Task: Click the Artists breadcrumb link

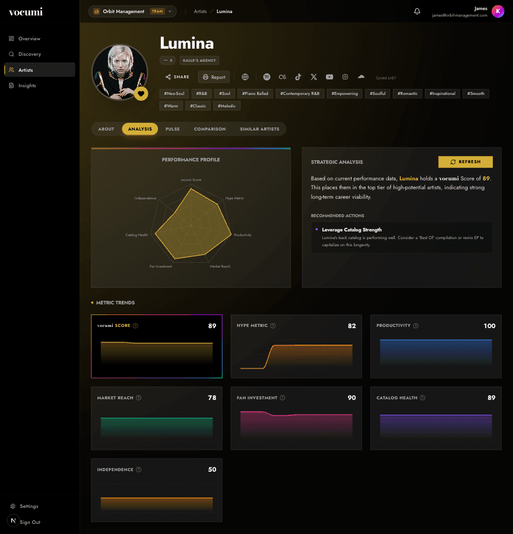Action: tap(200, 11)
